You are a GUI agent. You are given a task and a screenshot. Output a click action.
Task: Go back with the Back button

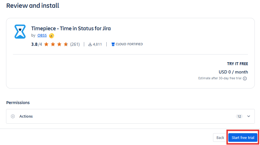[220, 138]
